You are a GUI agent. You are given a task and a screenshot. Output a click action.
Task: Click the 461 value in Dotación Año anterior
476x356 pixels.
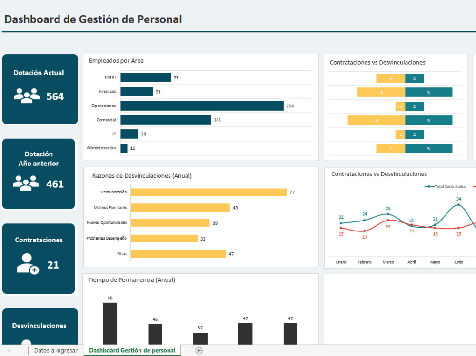55,184
